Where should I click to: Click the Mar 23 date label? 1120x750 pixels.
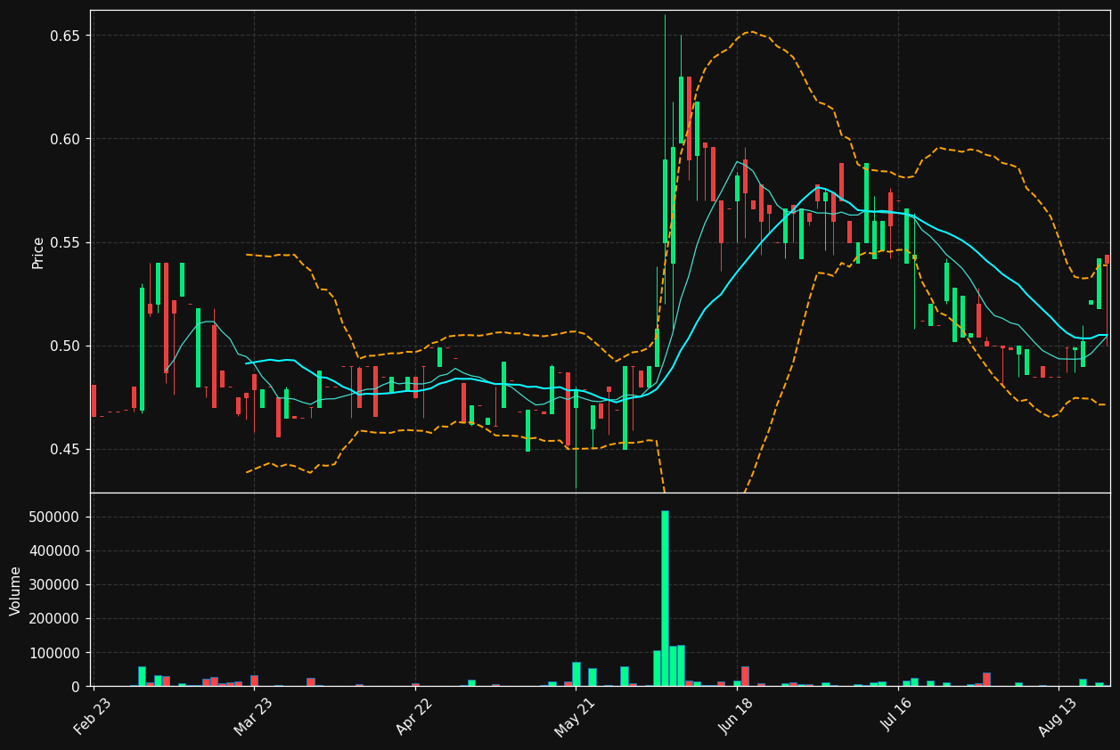point(253,716)
